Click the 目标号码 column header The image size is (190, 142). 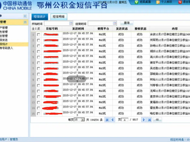pyautogui.click(x=52, y=29)
